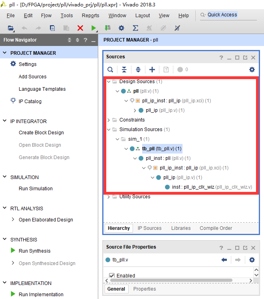
Task: Expand Open Elaborated Design chevron
Action: (x=13, y=219)
